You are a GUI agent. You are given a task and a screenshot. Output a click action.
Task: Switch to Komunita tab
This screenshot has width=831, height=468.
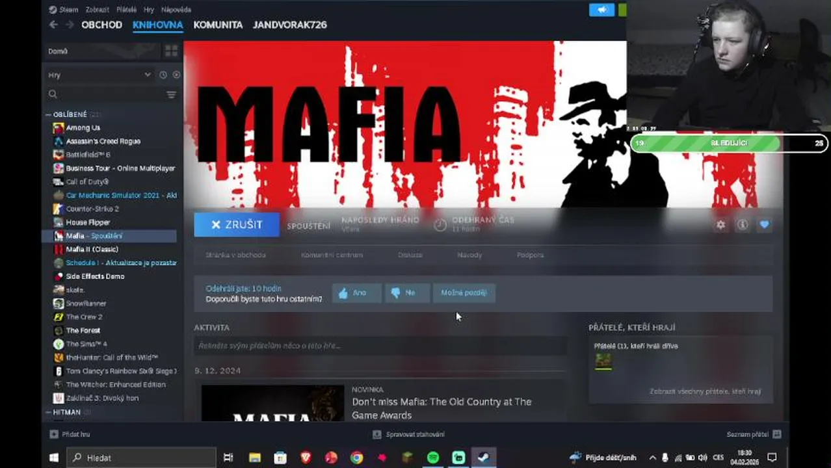[x=218, y=25]
